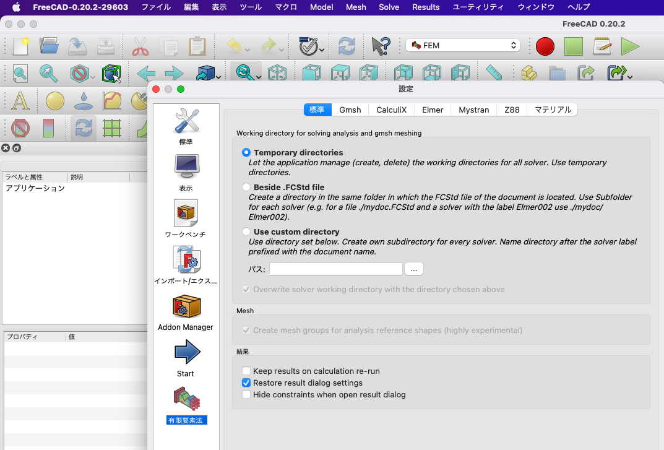The height and width of the screenshot is (450, 664).
Task: Open the macro editor notepad icon
Action: point(602,46)
